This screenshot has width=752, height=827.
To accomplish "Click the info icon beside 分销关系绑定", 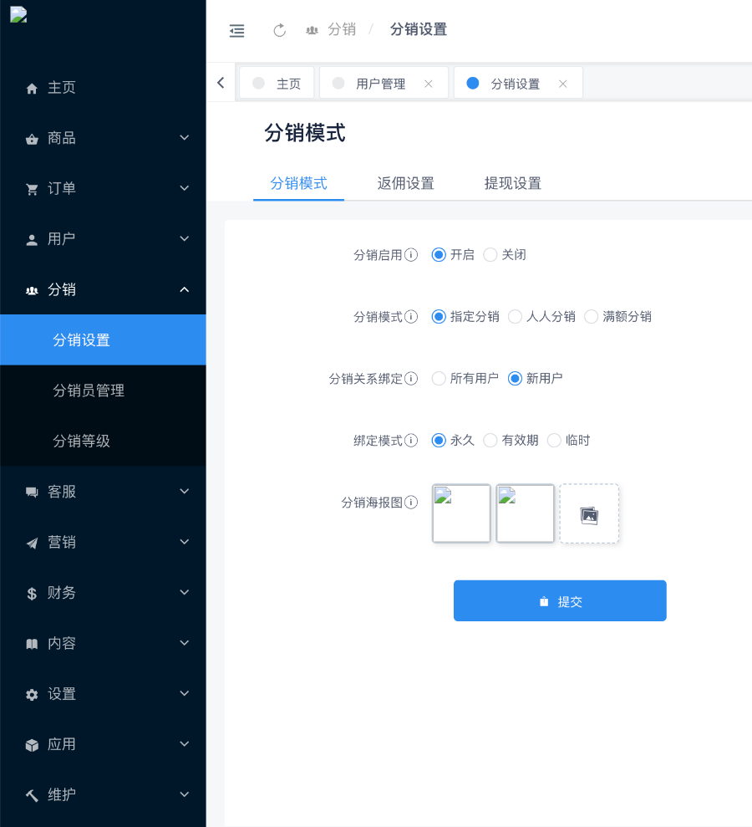I will tap(411, 379).
